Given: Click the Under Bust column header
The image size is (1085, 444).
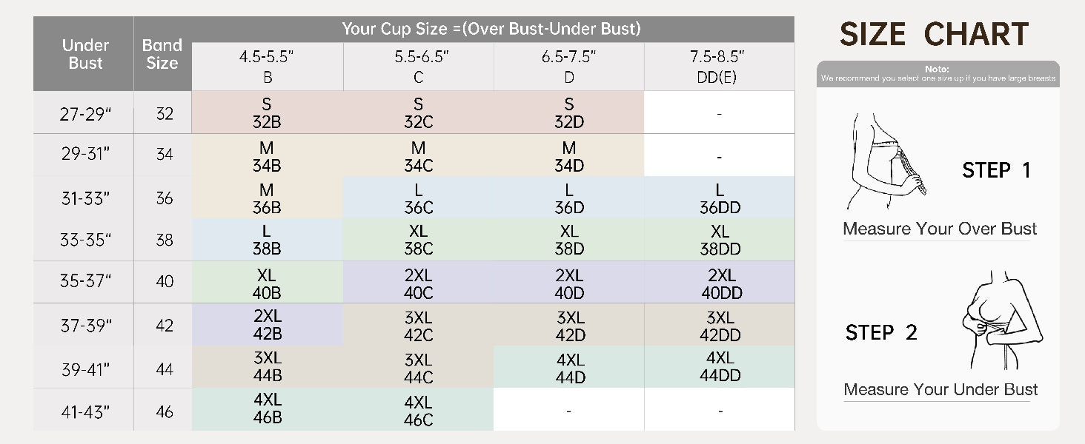Looking at the screenshot, I should pyautogui.click(x=84, y=54).
